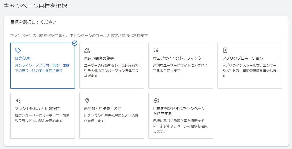The width and height of the screenshot is (292, 149).
Task: Click the description 適切なユーザーがサイトにアクセス
Action: pos(180,68)
